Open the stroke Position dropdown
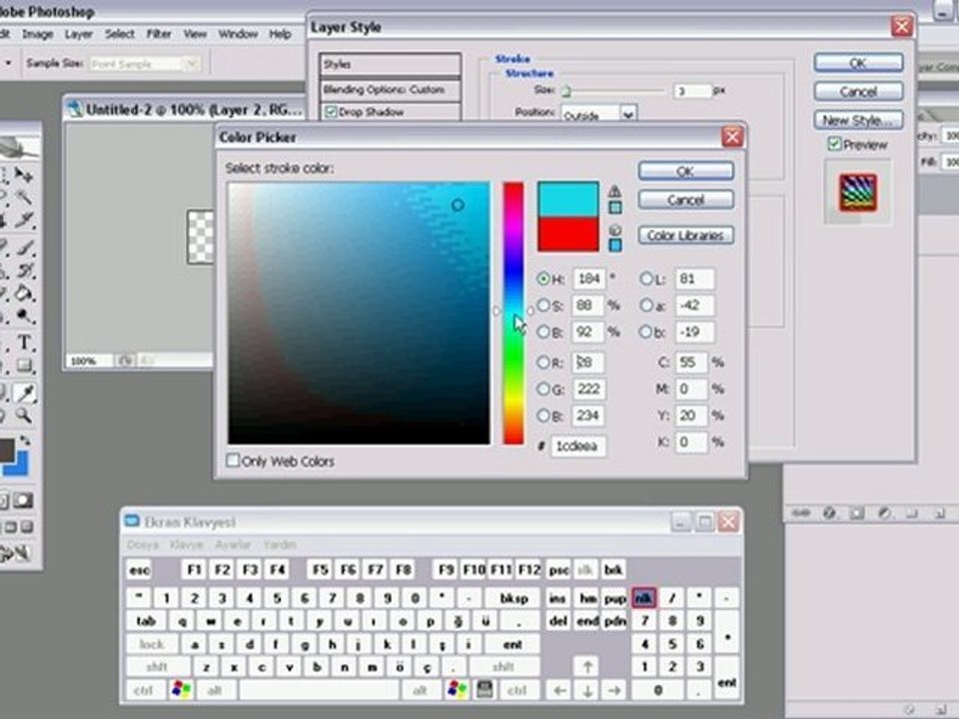This screenshot has height=719, width=959. [x=628, y=114]
